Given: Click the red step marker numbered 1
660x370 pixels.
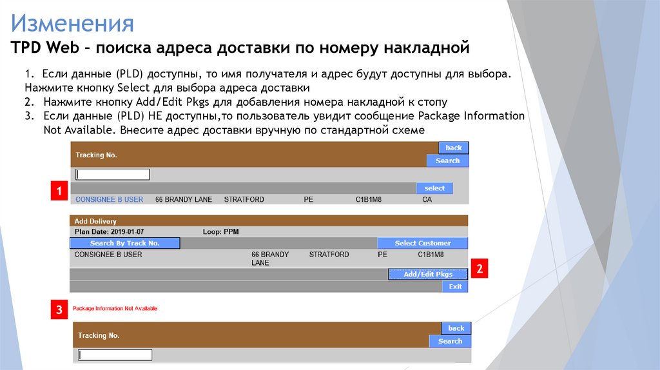Looking at the screenshot, I should point(59,191).
